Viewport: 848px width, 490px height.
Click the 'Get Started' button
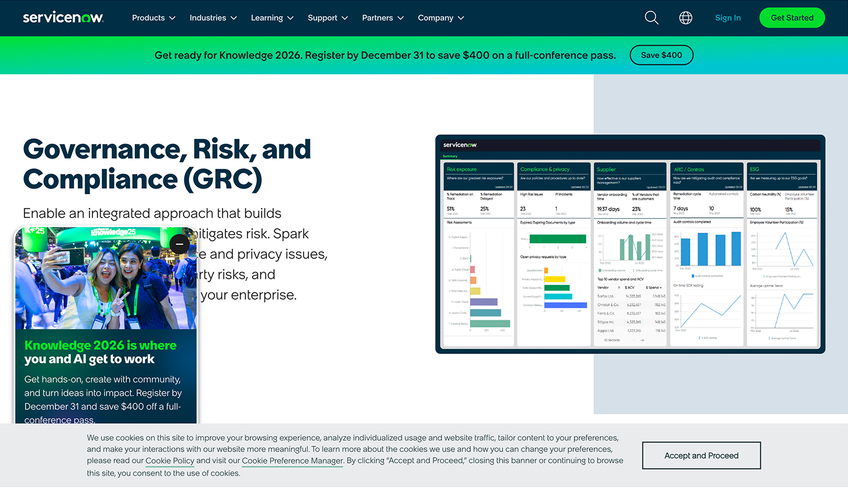tap(792, 18)
